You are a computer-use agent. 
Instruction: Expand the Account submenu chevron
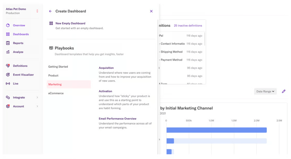click(37, 106)
